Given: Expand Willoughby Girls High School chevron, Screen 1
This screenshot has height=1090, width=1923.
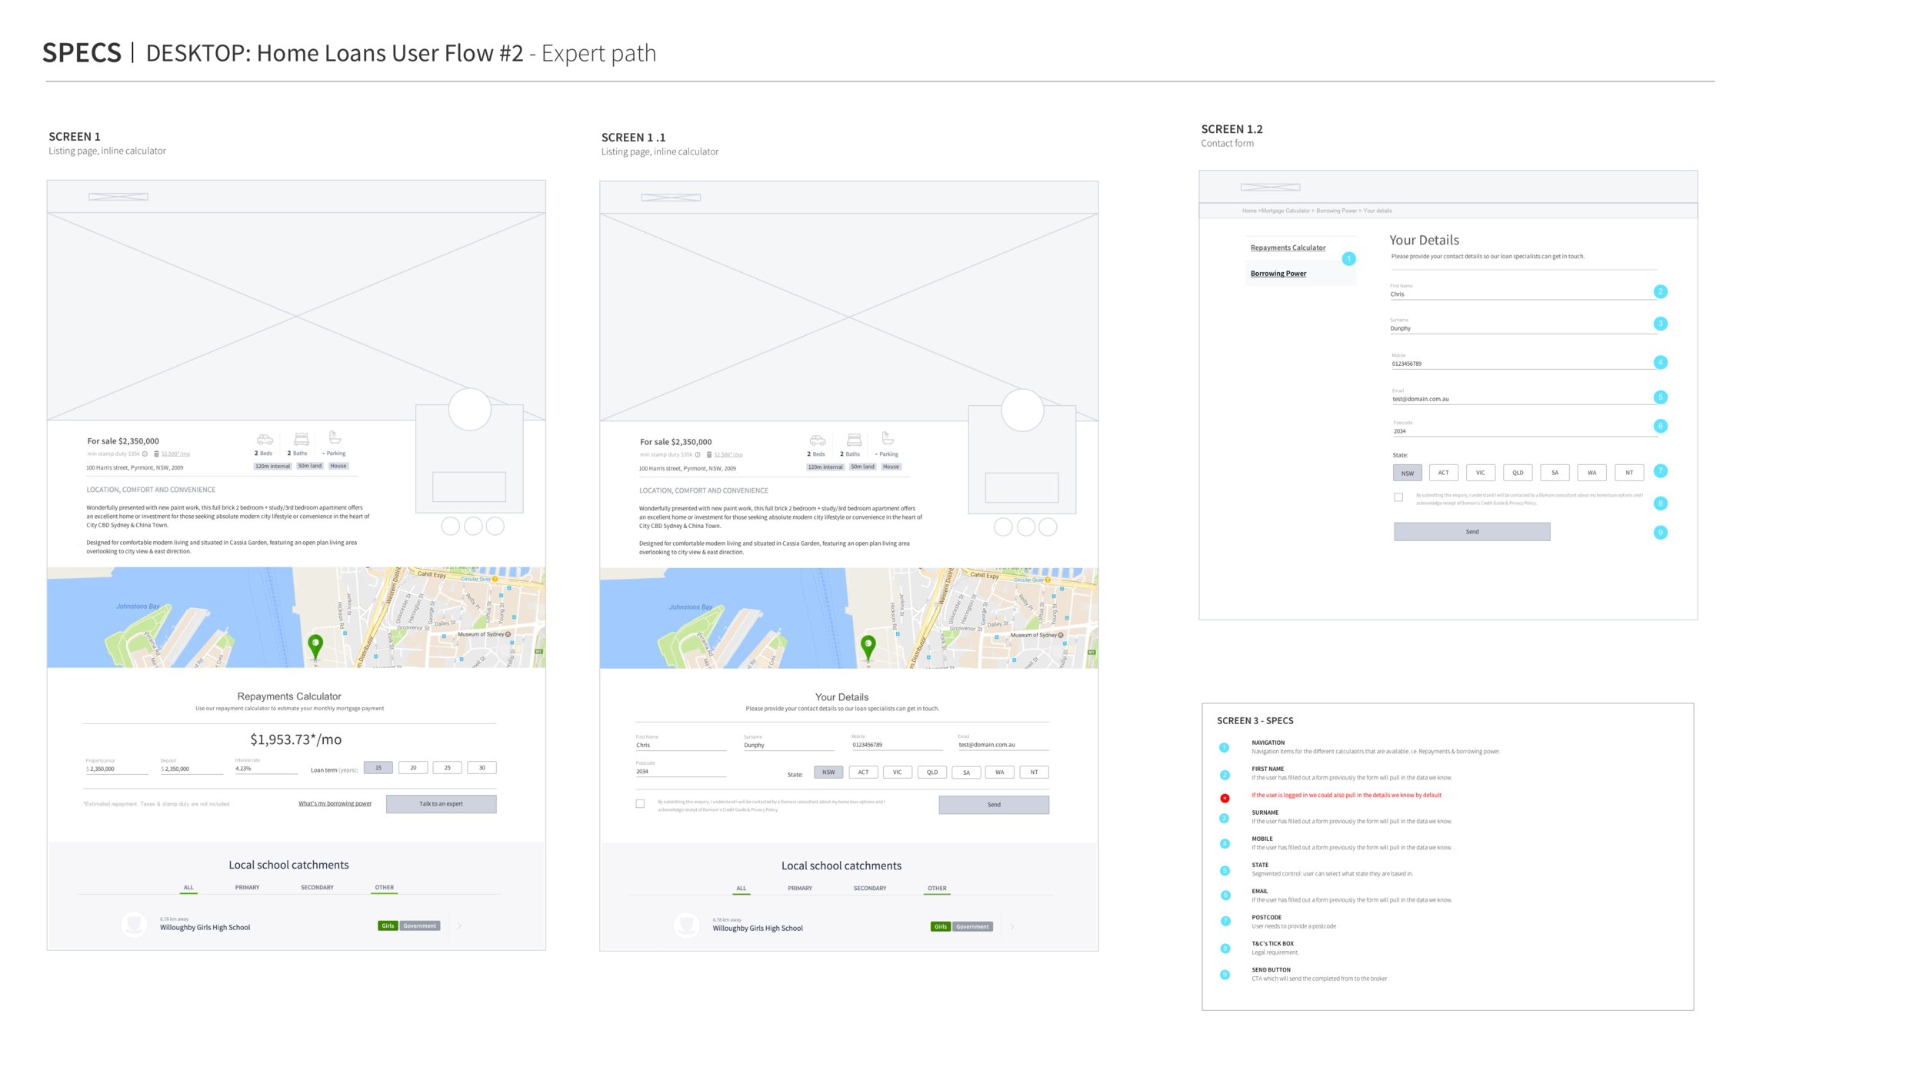Looking at the screenshot, I should coord(460,927).
